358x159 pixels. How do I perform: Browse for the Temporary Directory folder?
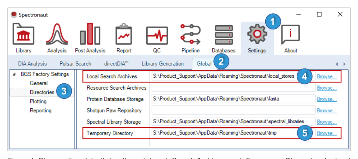pos(327,133)
